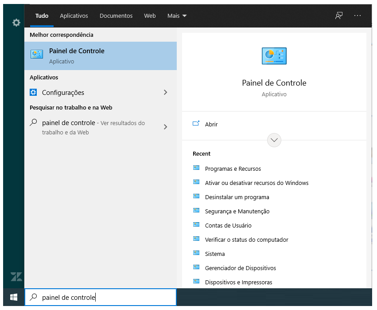Click the Painel de Controle icon in the best match
The width and height of the screenshot is (377, 310).
pos(36,54)
